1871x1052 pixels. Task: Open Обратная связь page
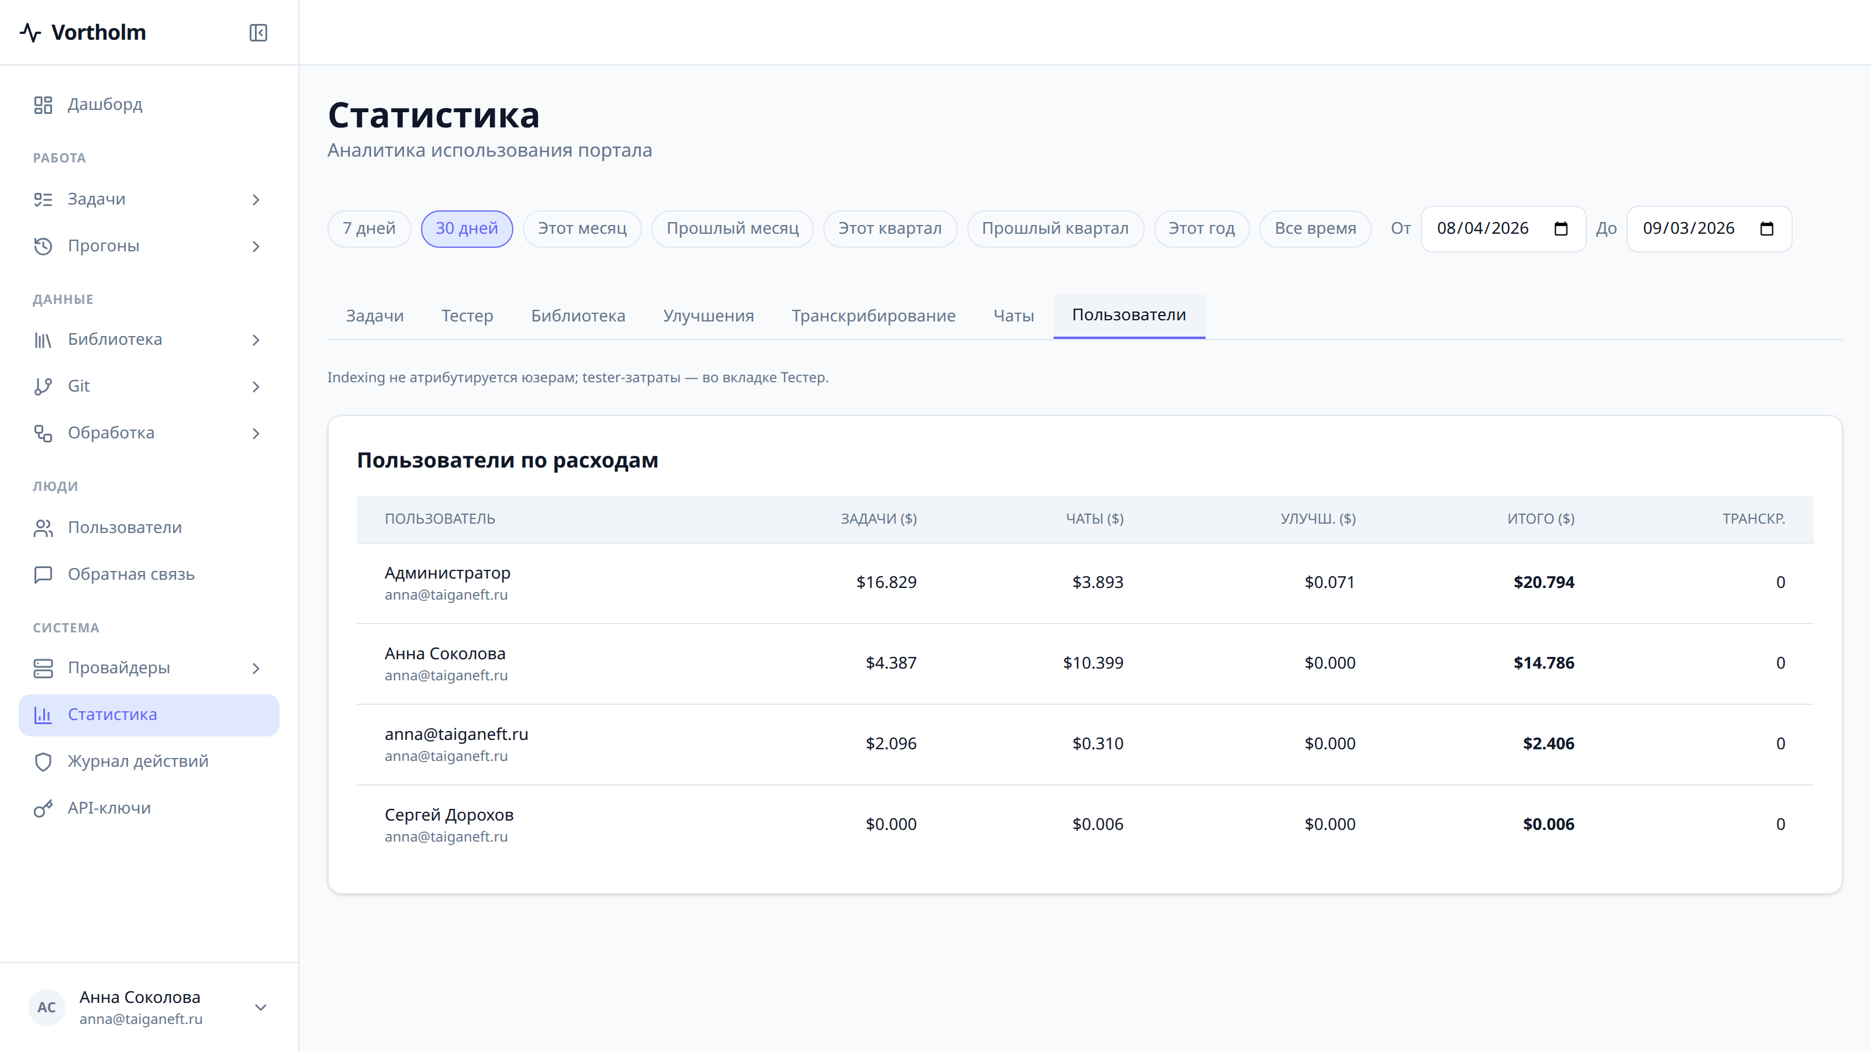click(x=149, y=575)
